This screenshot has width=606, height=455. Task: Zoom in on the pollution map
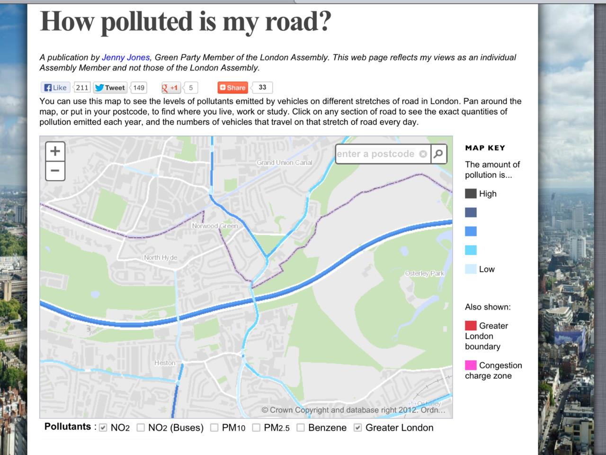click(x=55, y=151)
